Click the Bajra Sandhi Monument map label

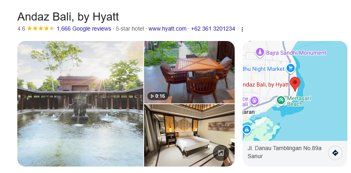tap(296, 53)
